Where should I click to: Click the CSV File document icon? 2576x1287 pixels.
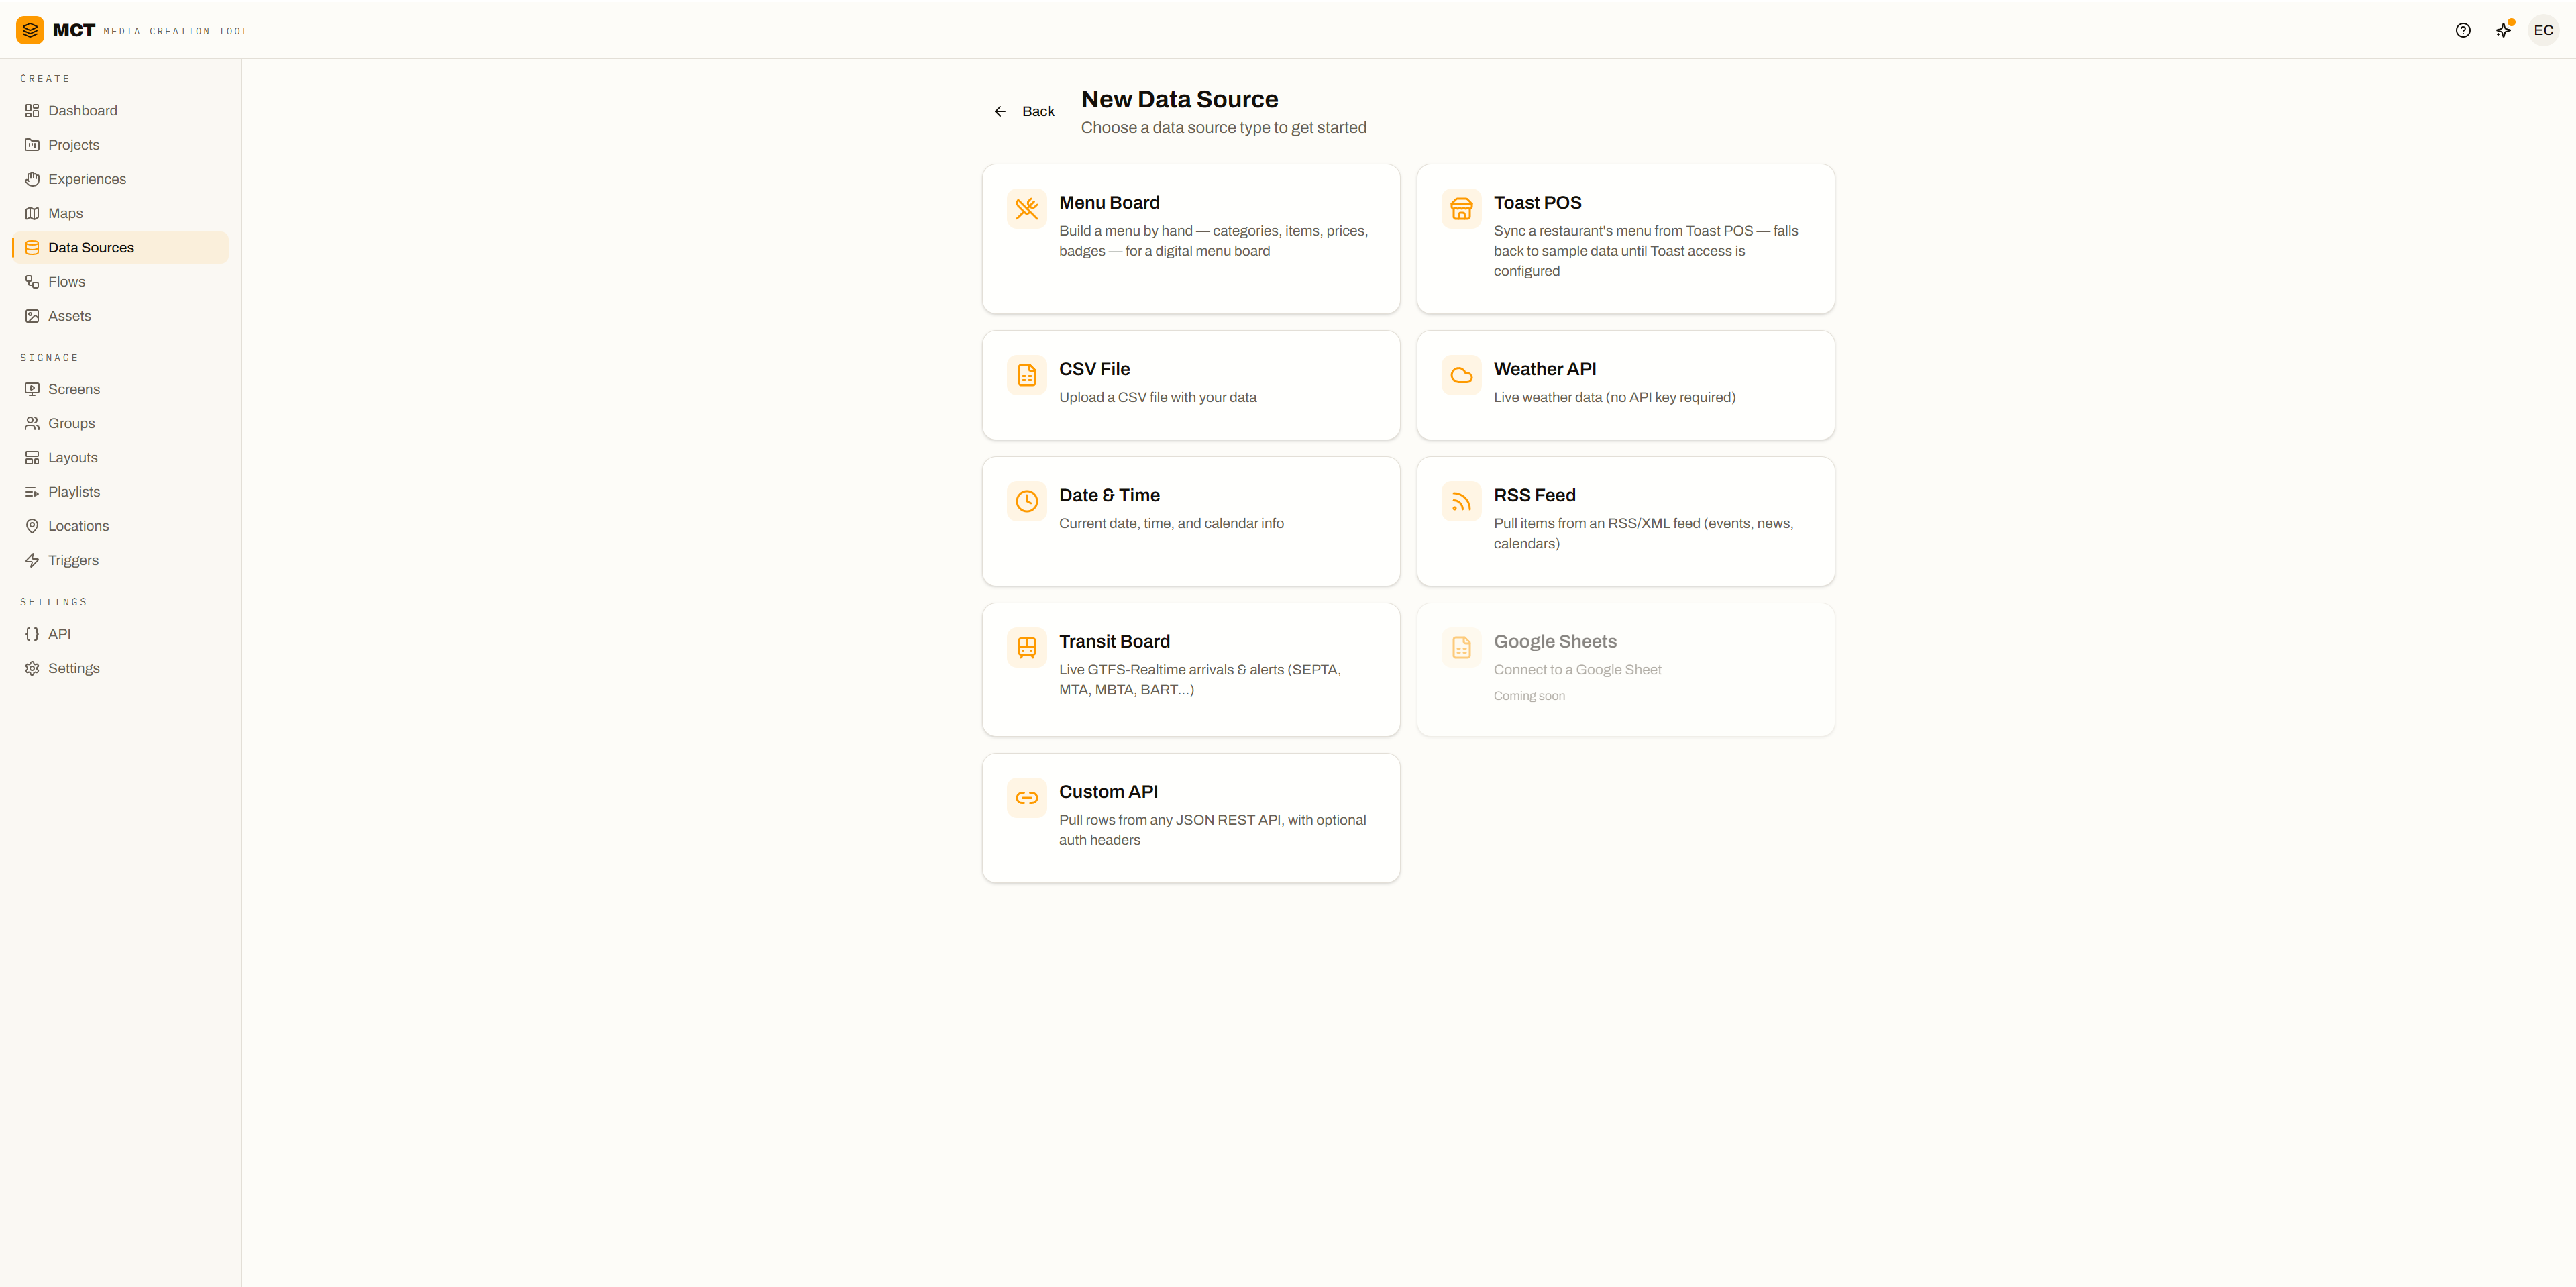(1027, 375)
